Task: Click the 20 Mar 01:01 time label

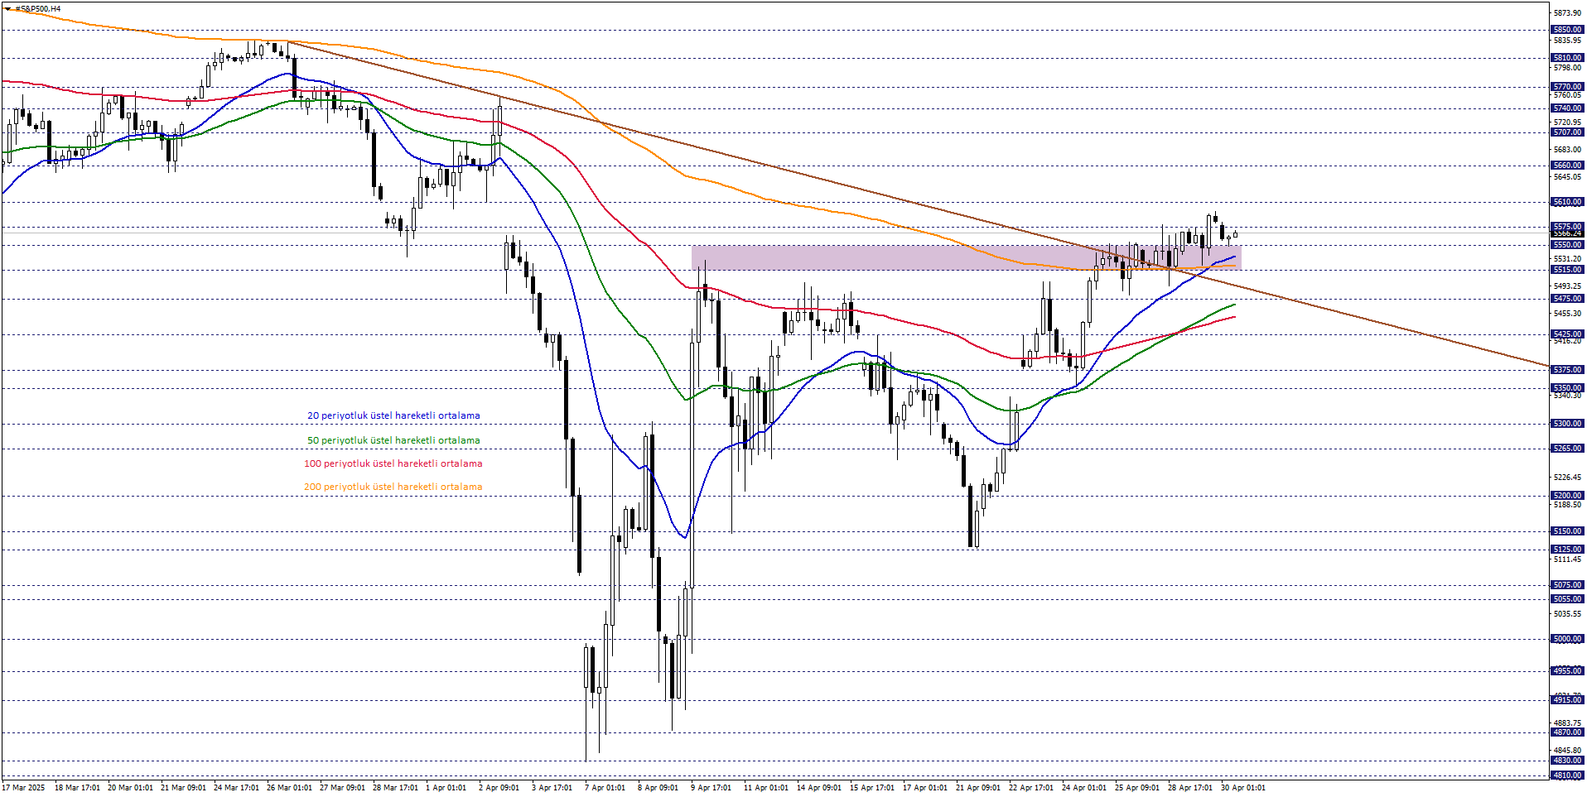Action: click(130, 788)
